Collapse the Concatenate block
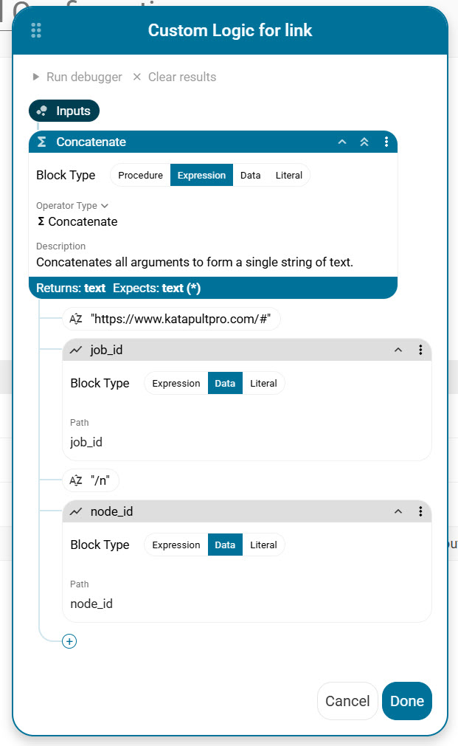This screenshot has width=458, height=746. [x=342, y=142]
